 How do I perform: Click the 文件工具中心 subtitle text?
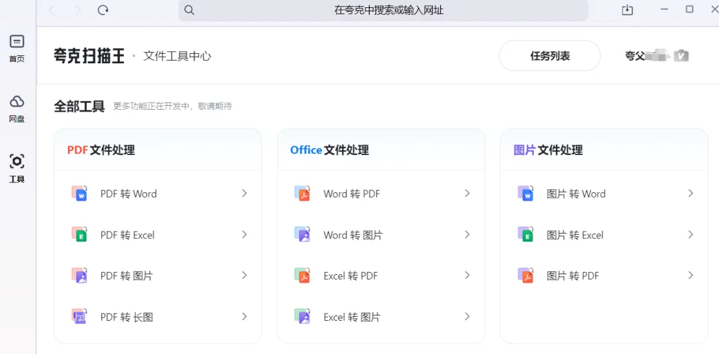(x=177, y=57)
